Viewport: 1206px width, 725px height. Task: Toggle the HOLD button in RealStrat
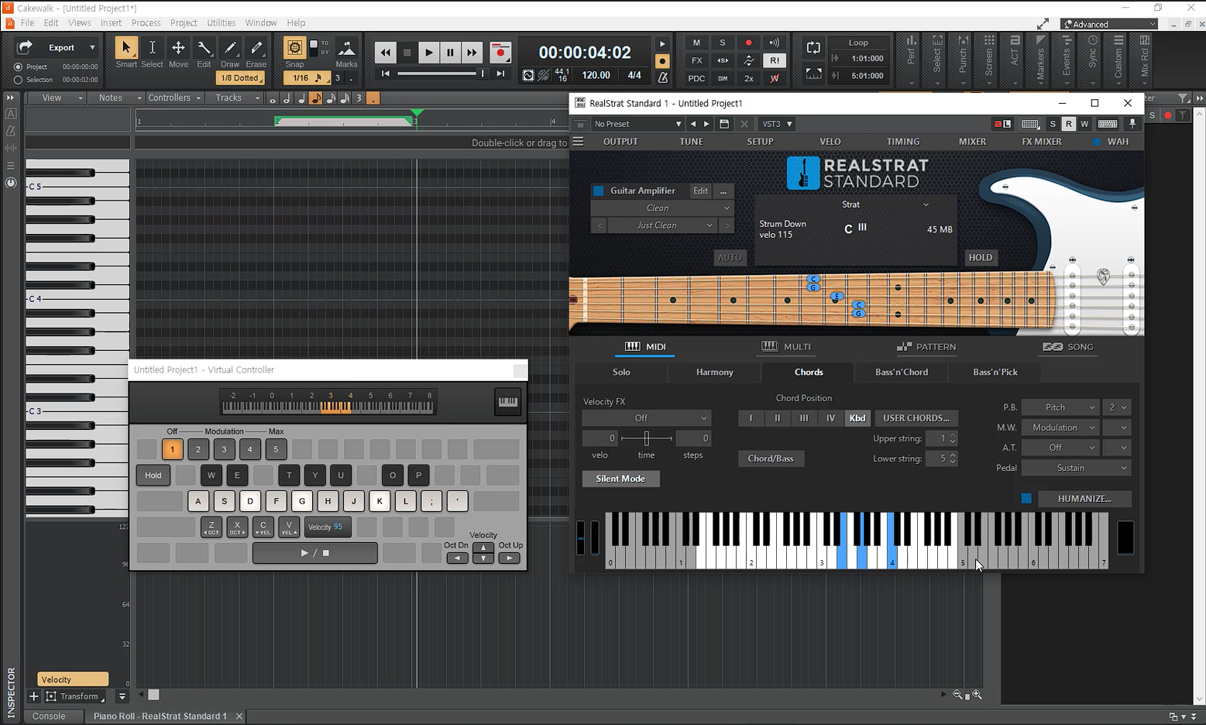point(981,258)
